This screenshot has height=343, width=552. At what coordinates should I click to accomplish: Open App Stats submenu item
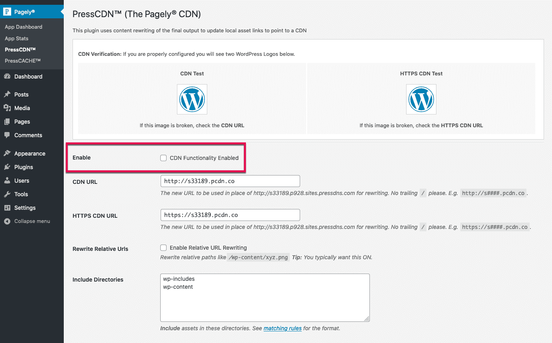tap(17, 38)
